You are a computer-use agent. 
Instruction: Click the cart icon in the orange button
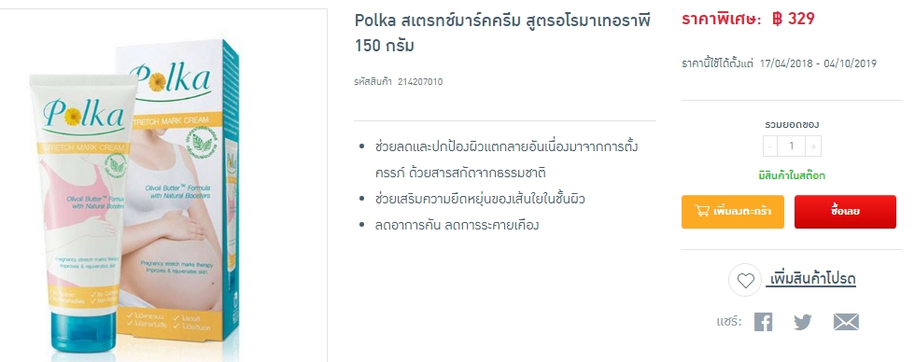coord(701,211)
